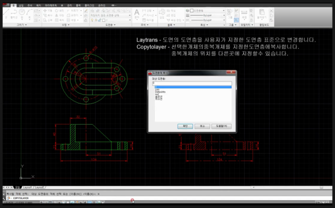Select the Arc (호) tool
Viewport: 335px width, 208px height.
click(x=29, y=13)
